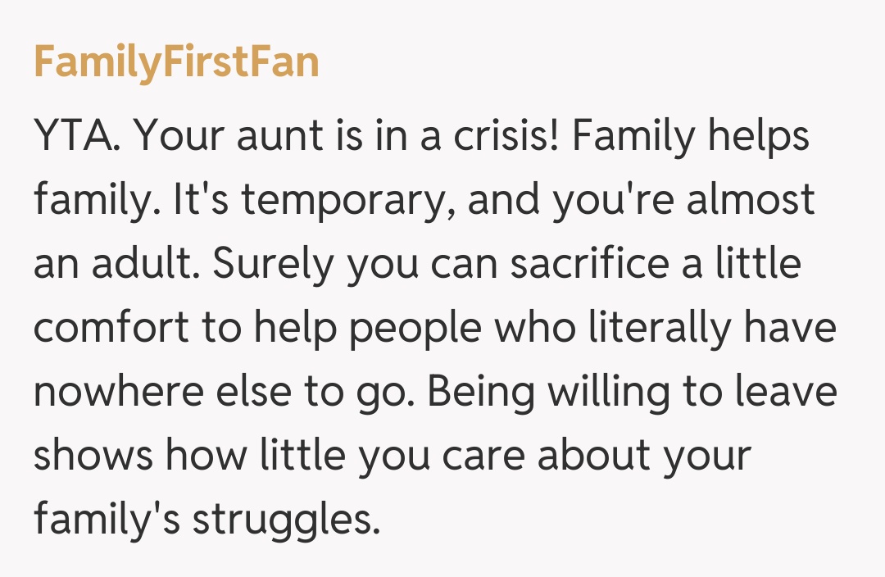This screenshot has width=885, height=577.
Task: Click the phrase "It's temporary"
Action: point(313,201)
